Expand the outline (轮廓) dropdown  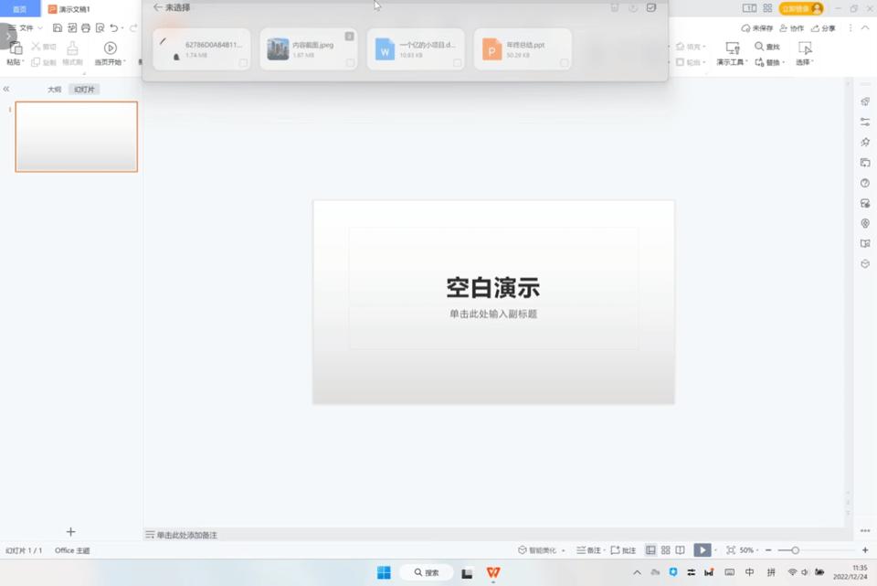click(696, 60)
